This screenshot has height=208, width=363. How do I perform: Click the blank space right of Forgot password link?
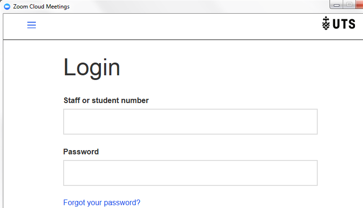(x=236, y=203)
